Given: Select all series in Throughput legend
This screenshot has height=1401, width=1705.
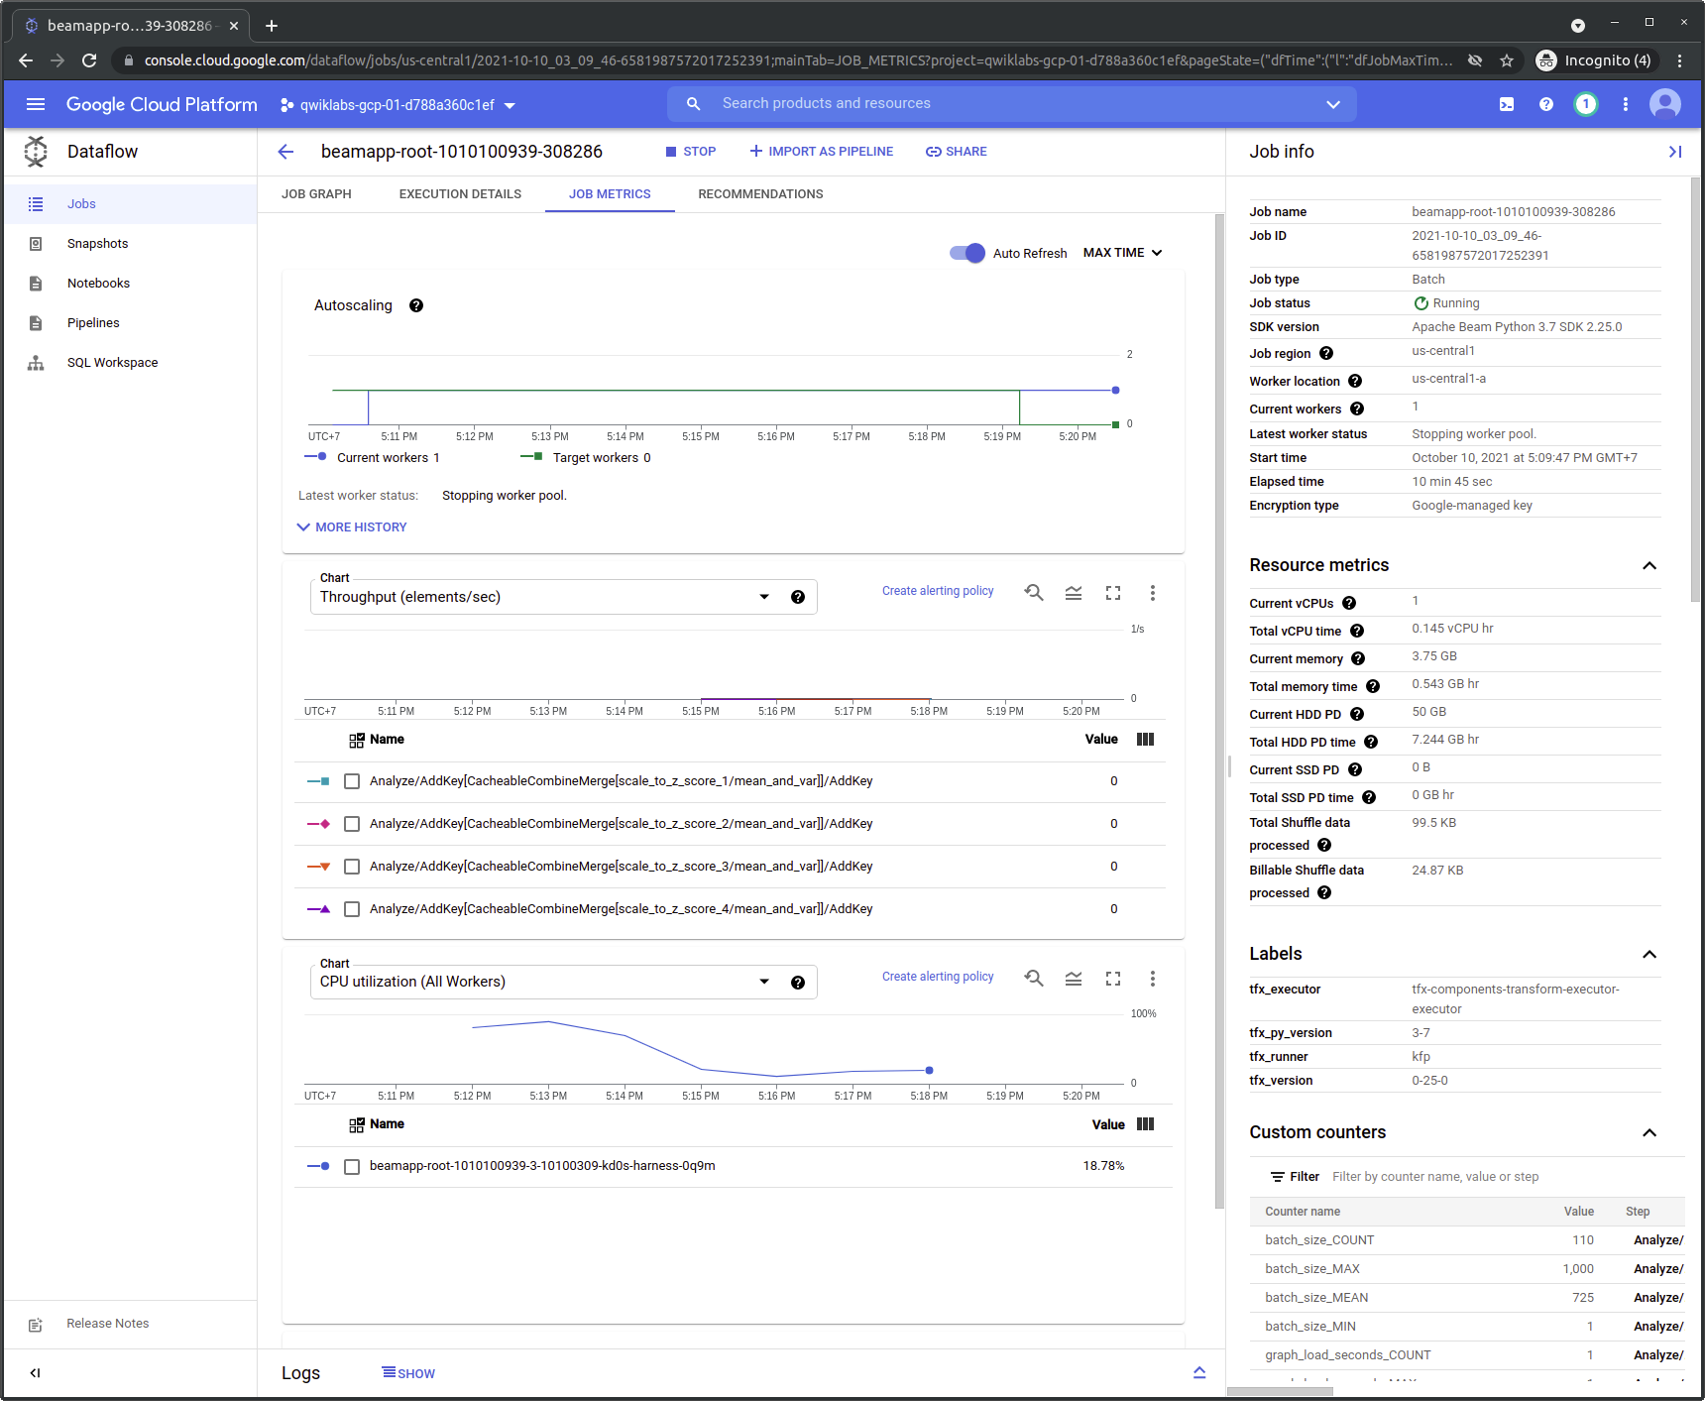Looking at the screenshot, I should (357, 740).
